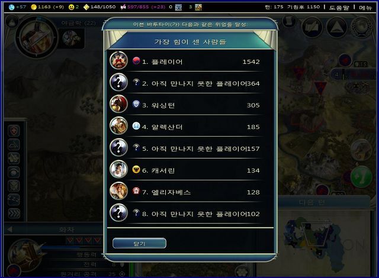Click the golden age counter 148/1050
379x278 pixels.
103,7
